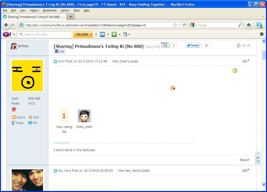Screen dimensions: 267x192
Task: Open Yahoo! Mail envelope icon
Action: (x=102, y=34)
